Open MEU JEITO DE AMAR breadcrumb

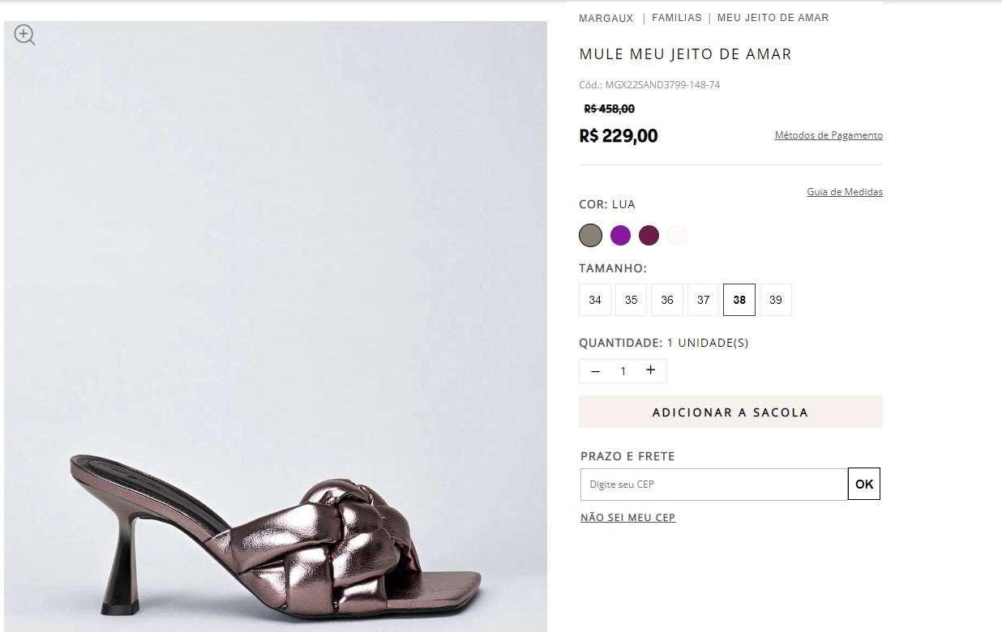pyautogui.click(x=771, y=17)
